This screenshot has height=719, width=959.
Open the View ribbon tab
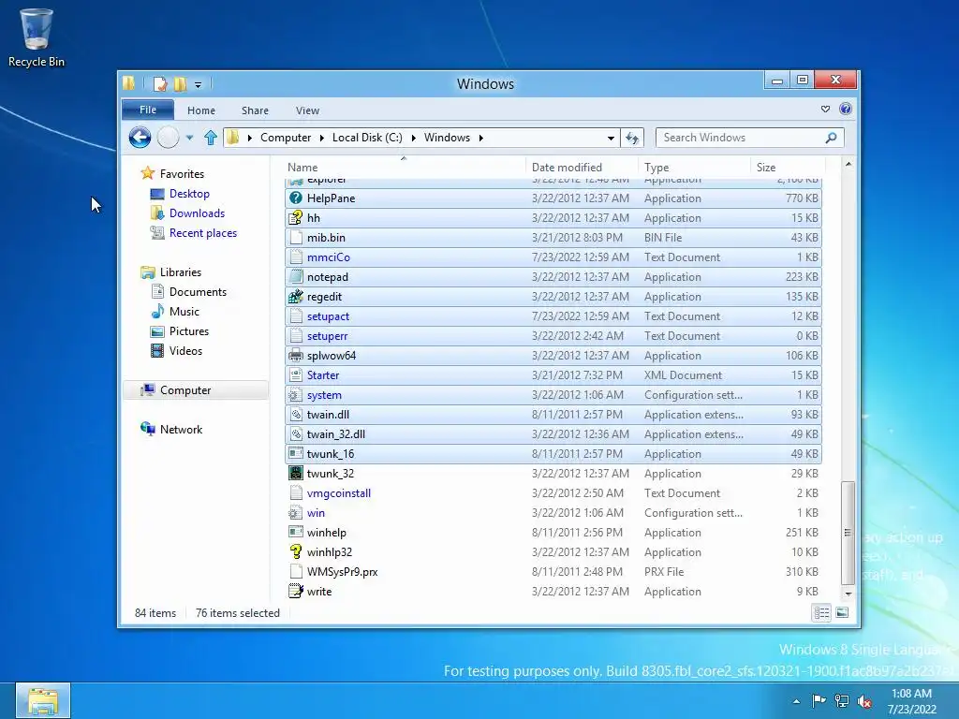pyautogui.click(x=307, y=110)
